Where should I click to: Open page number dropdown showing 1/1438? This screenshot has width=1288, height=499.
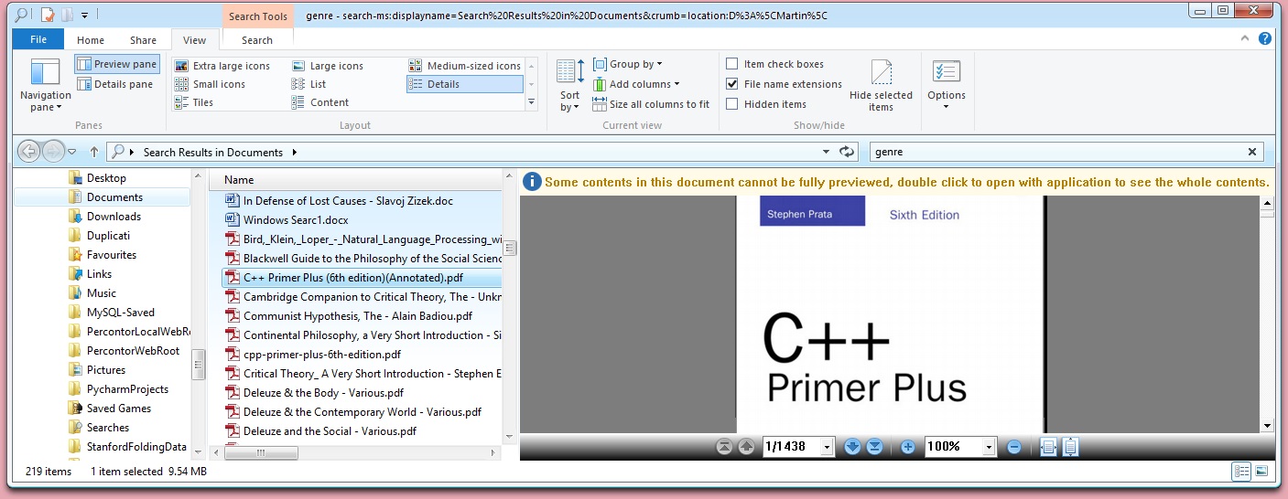(828, 447)
